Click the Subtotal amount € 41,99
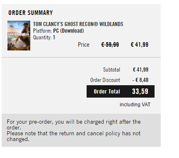 [x=140, y=69]
